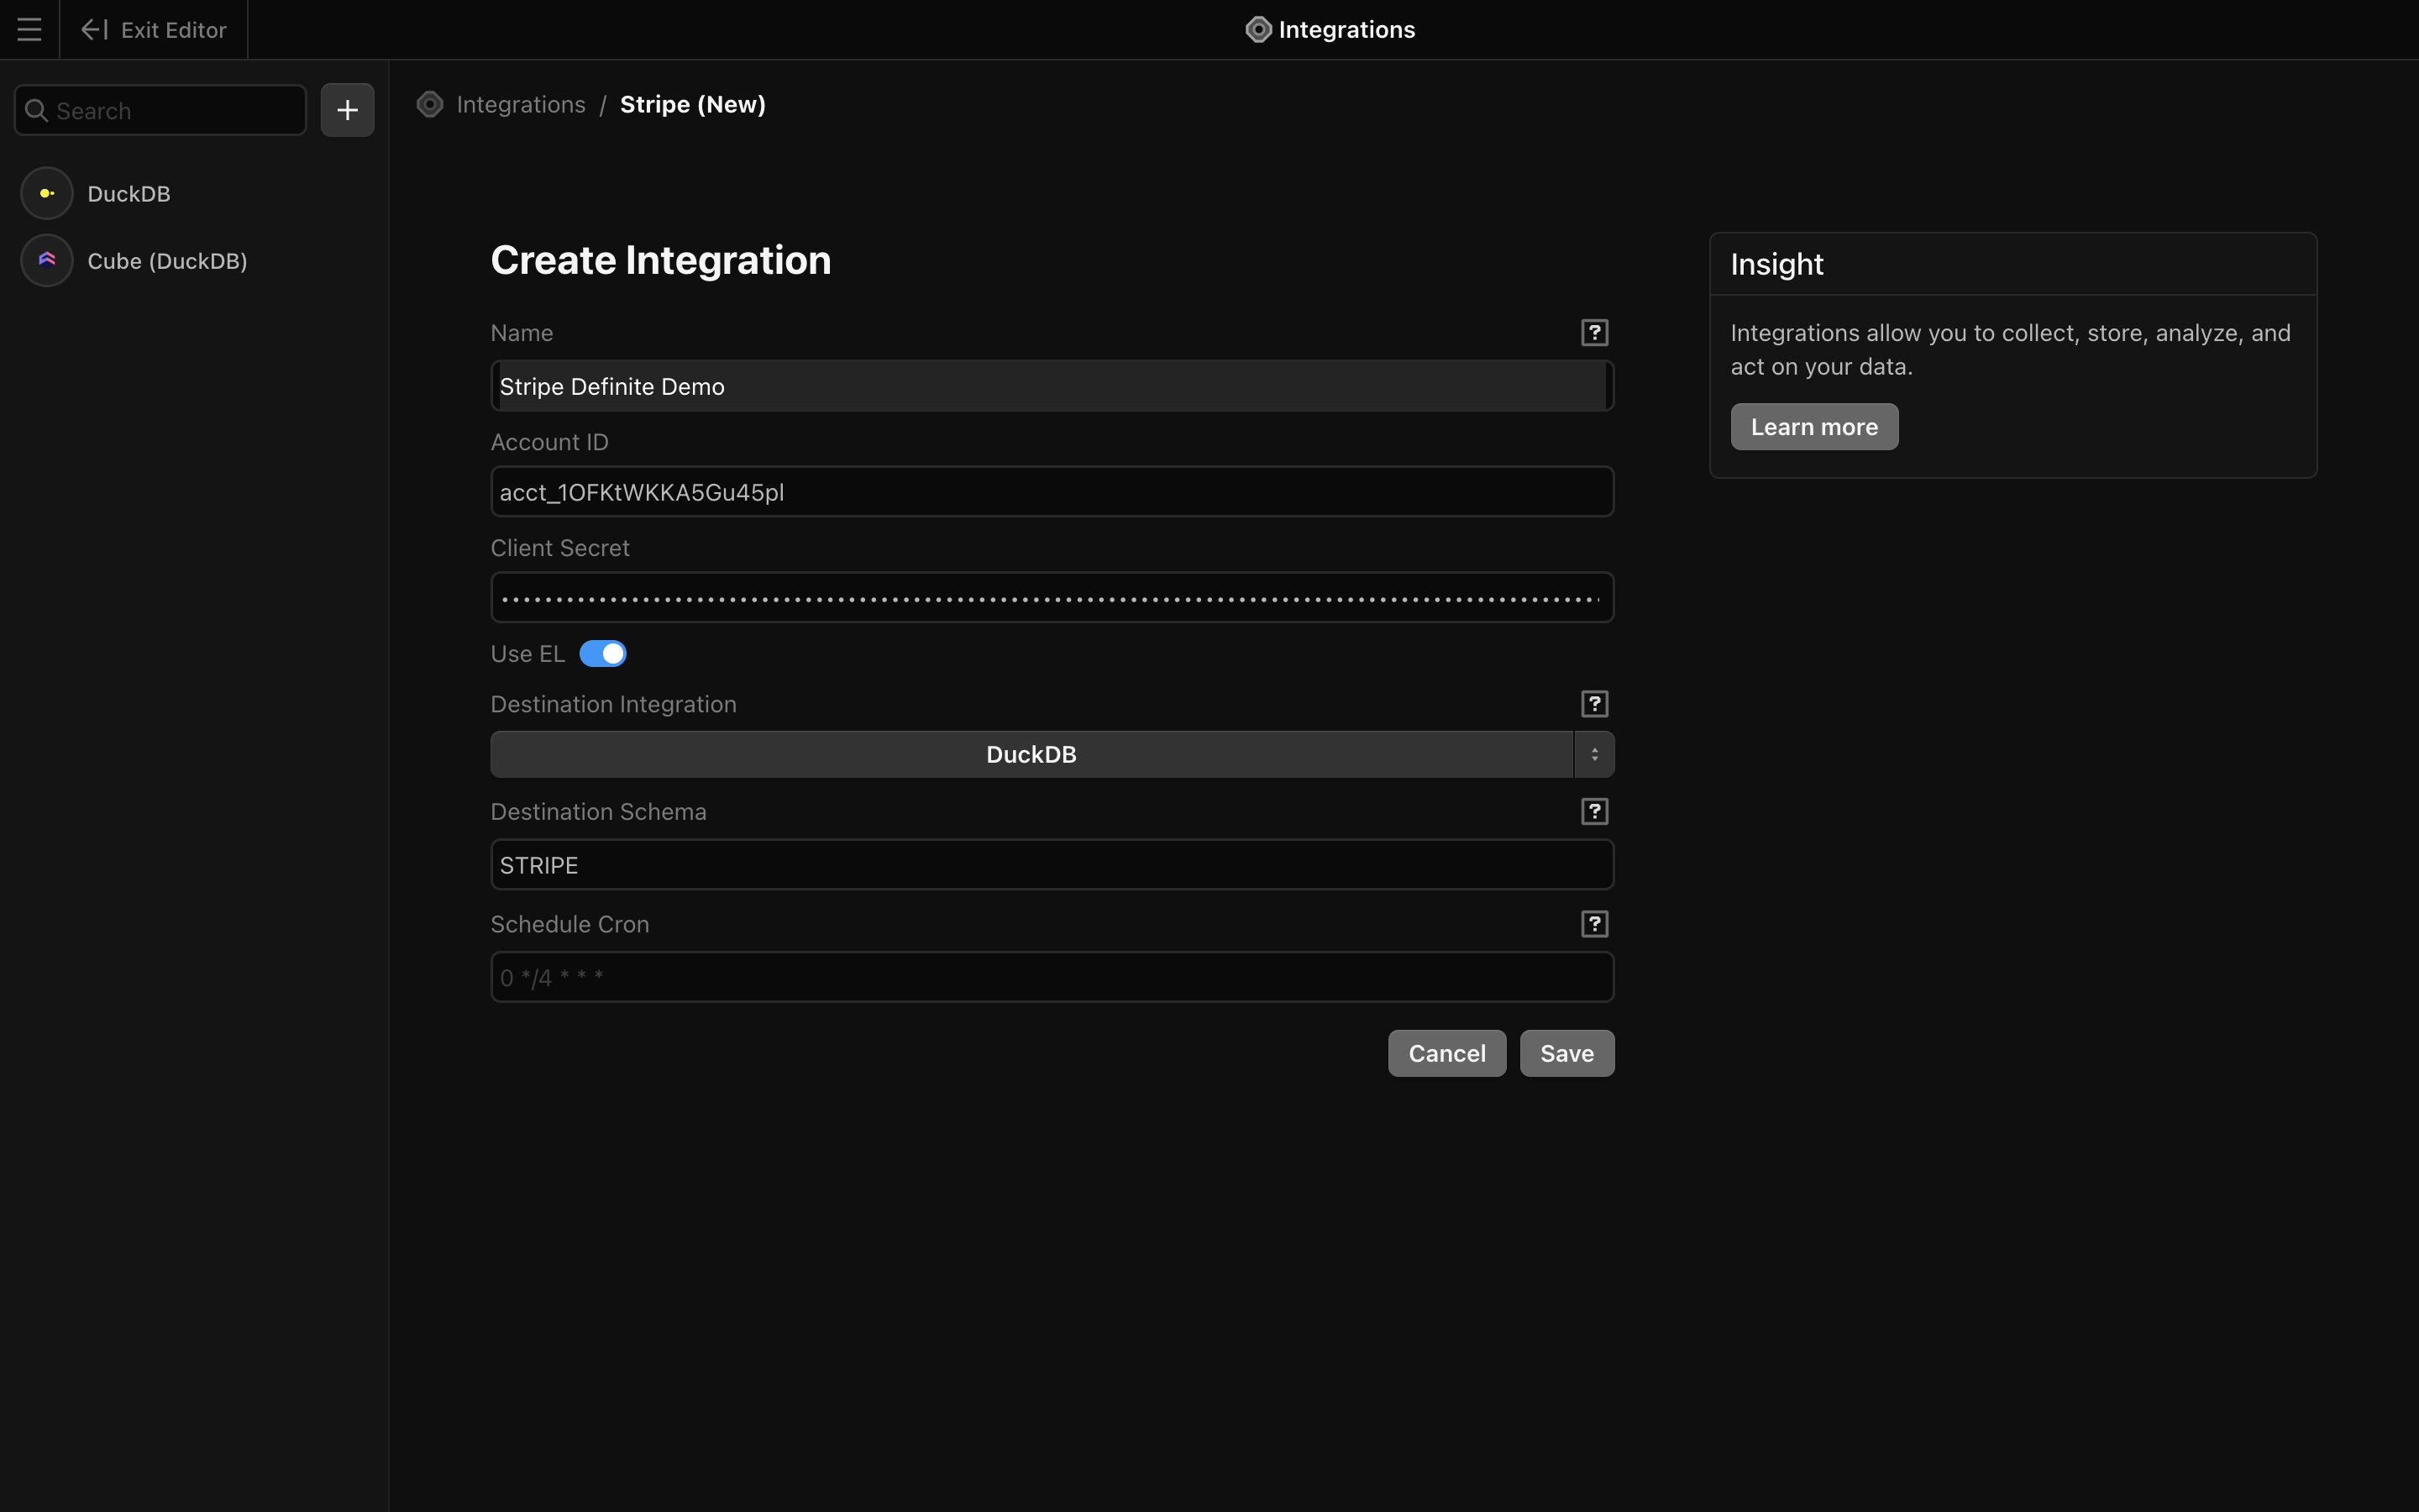2419x1512 pixels.
Task: Open the hamburger menu icon
Action: (x=29, y=30)
